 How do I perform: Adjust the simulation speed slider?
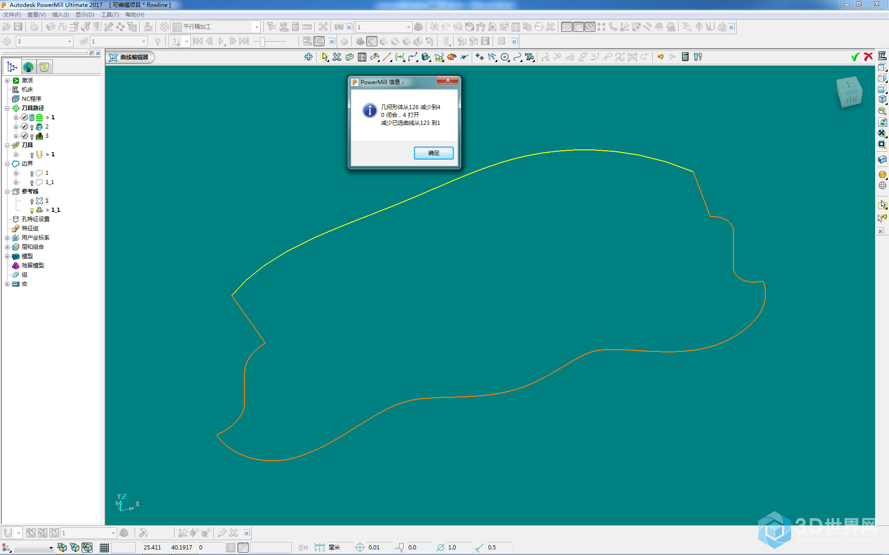[262, 42]
